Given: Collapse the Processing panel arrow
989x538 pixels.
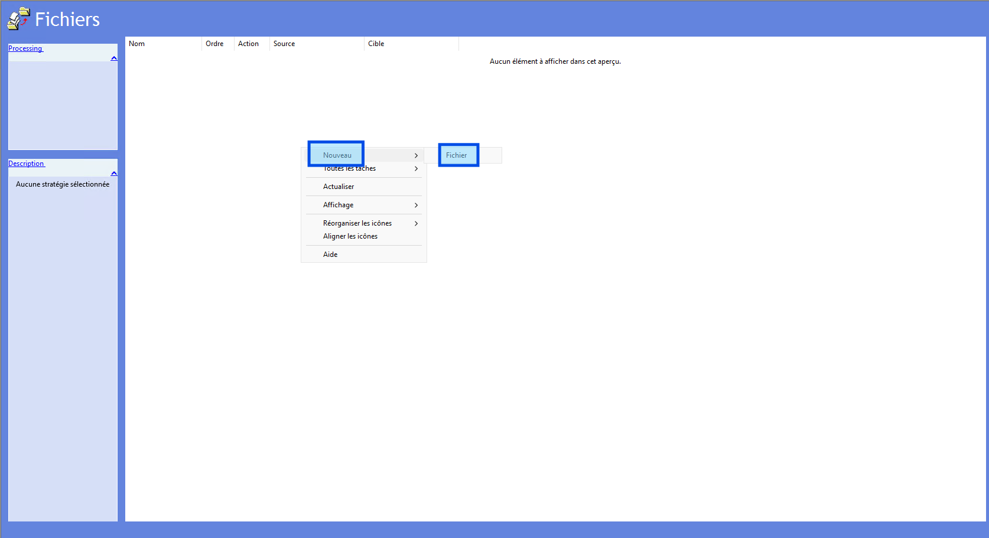Looking at the screenshot, I should (114, 58).
